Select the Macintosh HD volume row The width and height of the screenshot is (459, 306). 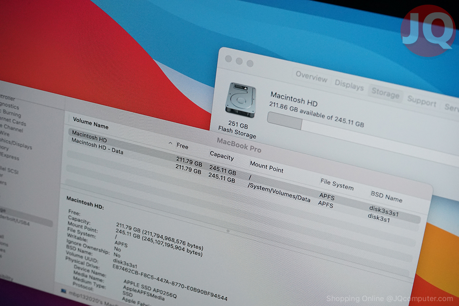pyautogui.click(x=245, y=176)
